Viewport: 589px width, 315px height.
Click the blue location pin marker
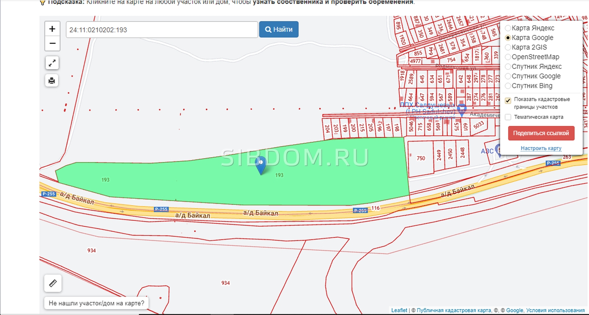(261, 166)
